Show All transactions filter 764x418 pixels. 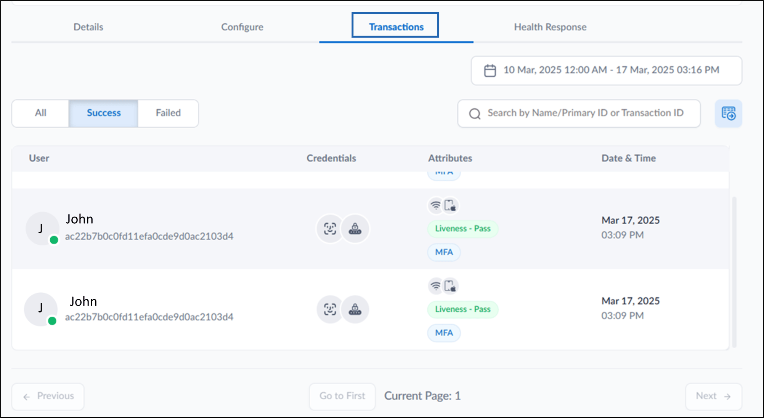[x=40, y=113]
